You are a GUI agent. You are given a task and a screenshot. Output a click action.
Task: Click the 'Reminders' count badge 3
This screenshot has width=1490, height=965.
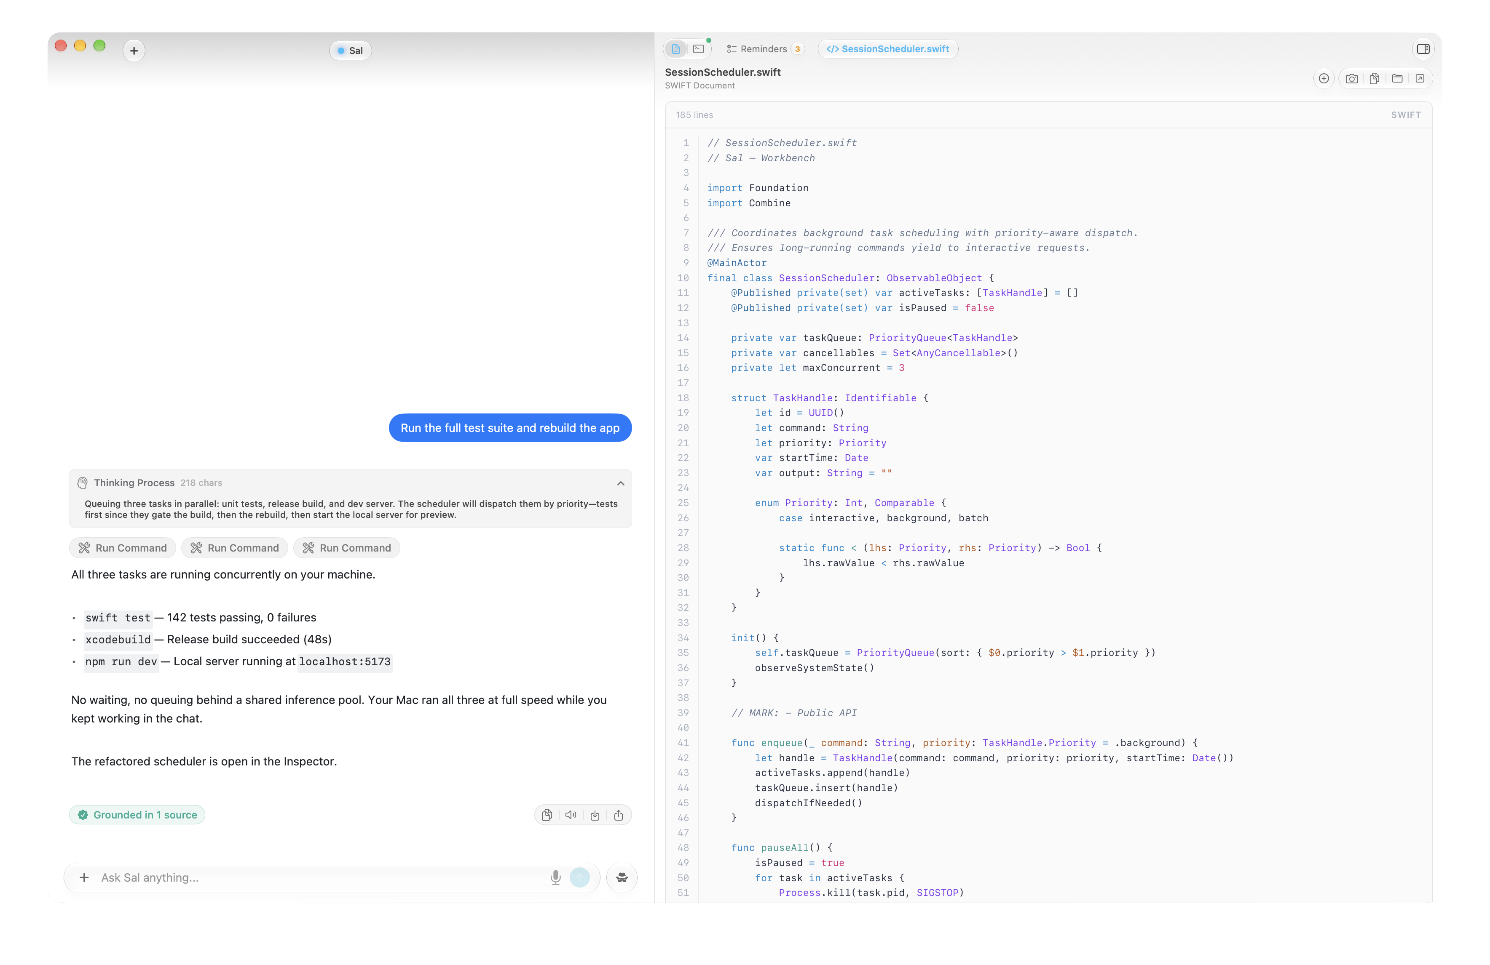coord(797,49)
